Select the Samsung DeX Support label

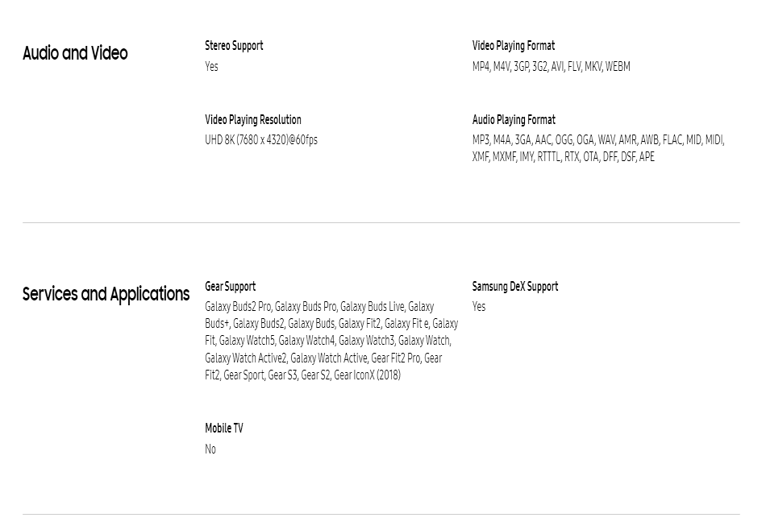click(x=515, y=287)
